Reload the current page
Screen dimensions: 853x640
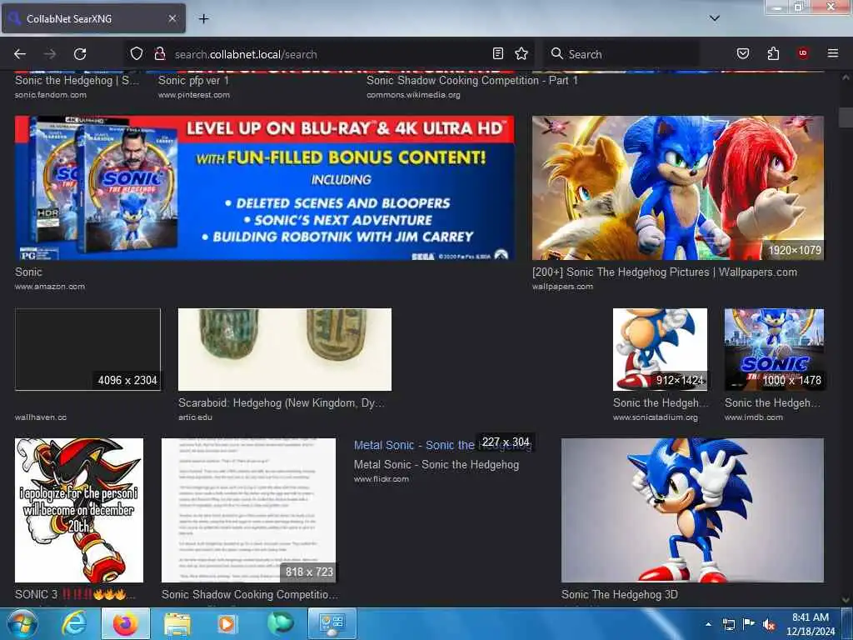coord(80,54)
